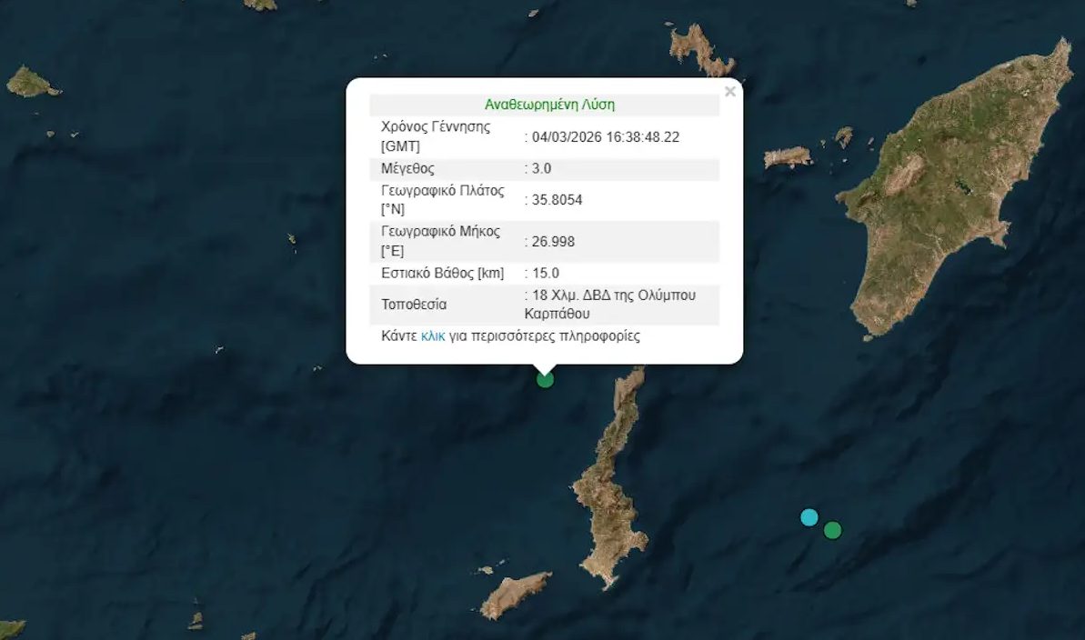Screen dimensions: 1085x640
Task: Open the "κλικ" link for more information
Action: click(x=432, y=335)
